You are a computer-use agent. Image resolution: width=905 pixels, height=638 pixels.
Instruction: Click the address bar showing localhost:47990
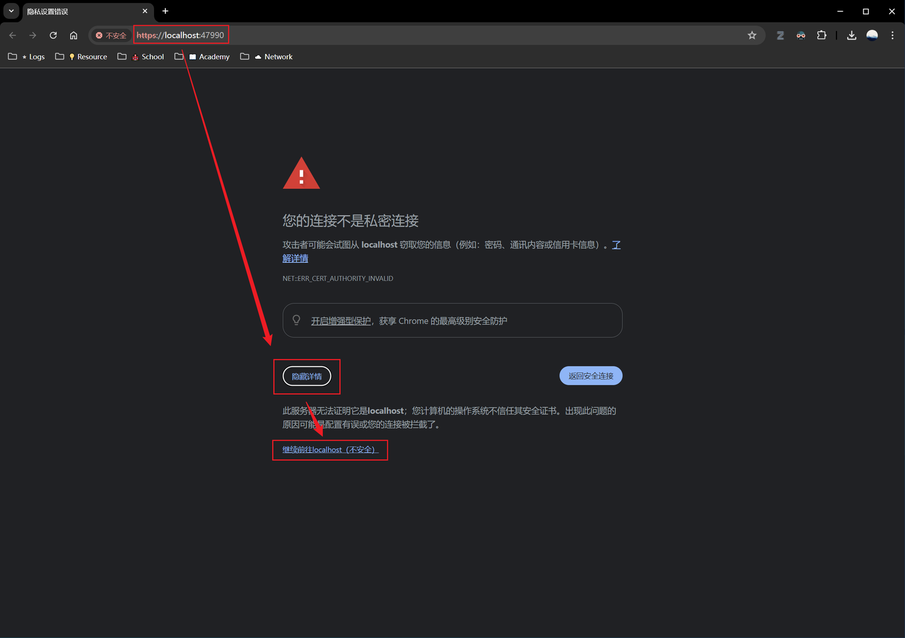440,35
